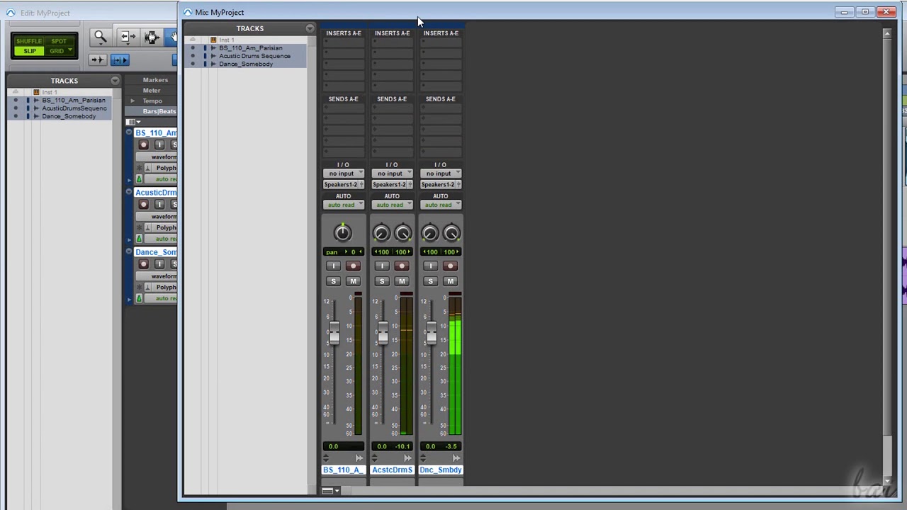Click the volume fader on BS_110_A channel
Screen dimensions: 907x510
point(334,333)
